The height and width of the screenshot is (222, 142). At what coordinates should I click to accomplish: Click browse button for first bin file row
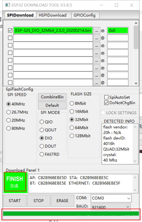97,31
